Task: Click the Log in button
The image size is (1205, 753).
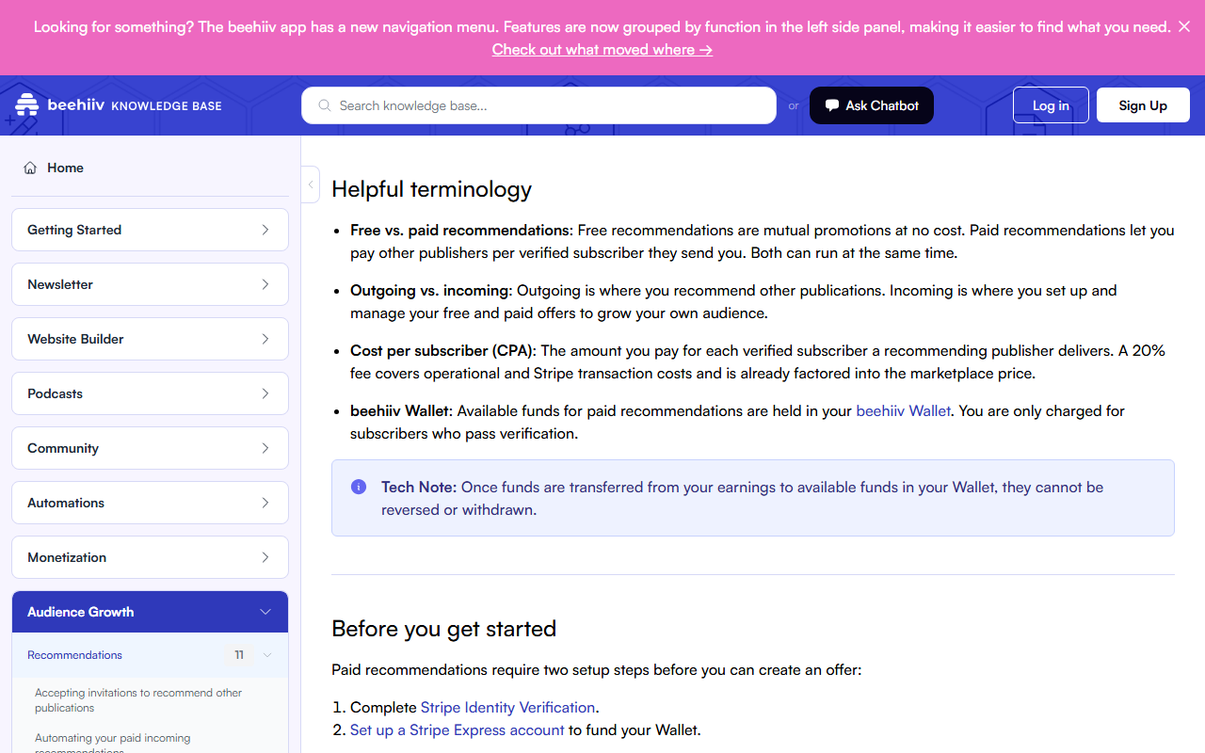Action: coord(1051,105)
